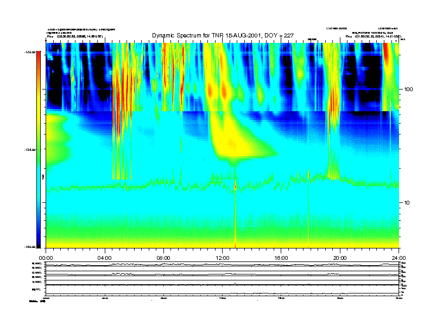Click the "-150.00" color scale label
Image resolution: width=430 pixels, height=332 pixels.
coord(30,247)
